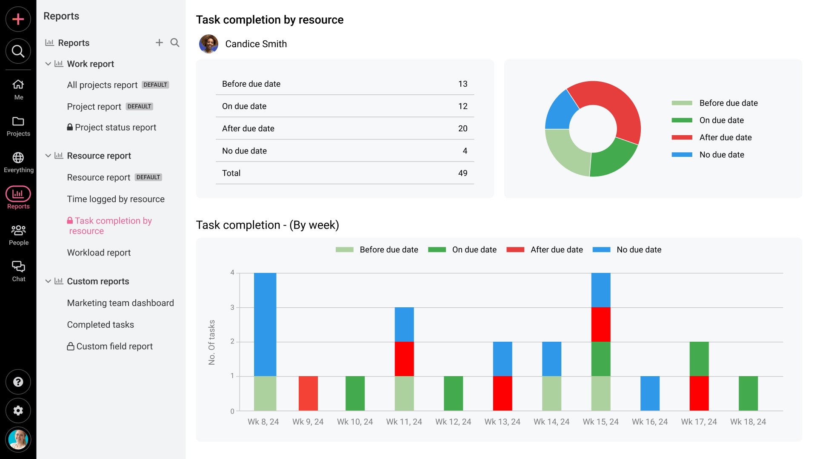The width and height of the screenshot is (817, 459).
Task: Click the search reports magnifier button
Action: pos(175,42)
